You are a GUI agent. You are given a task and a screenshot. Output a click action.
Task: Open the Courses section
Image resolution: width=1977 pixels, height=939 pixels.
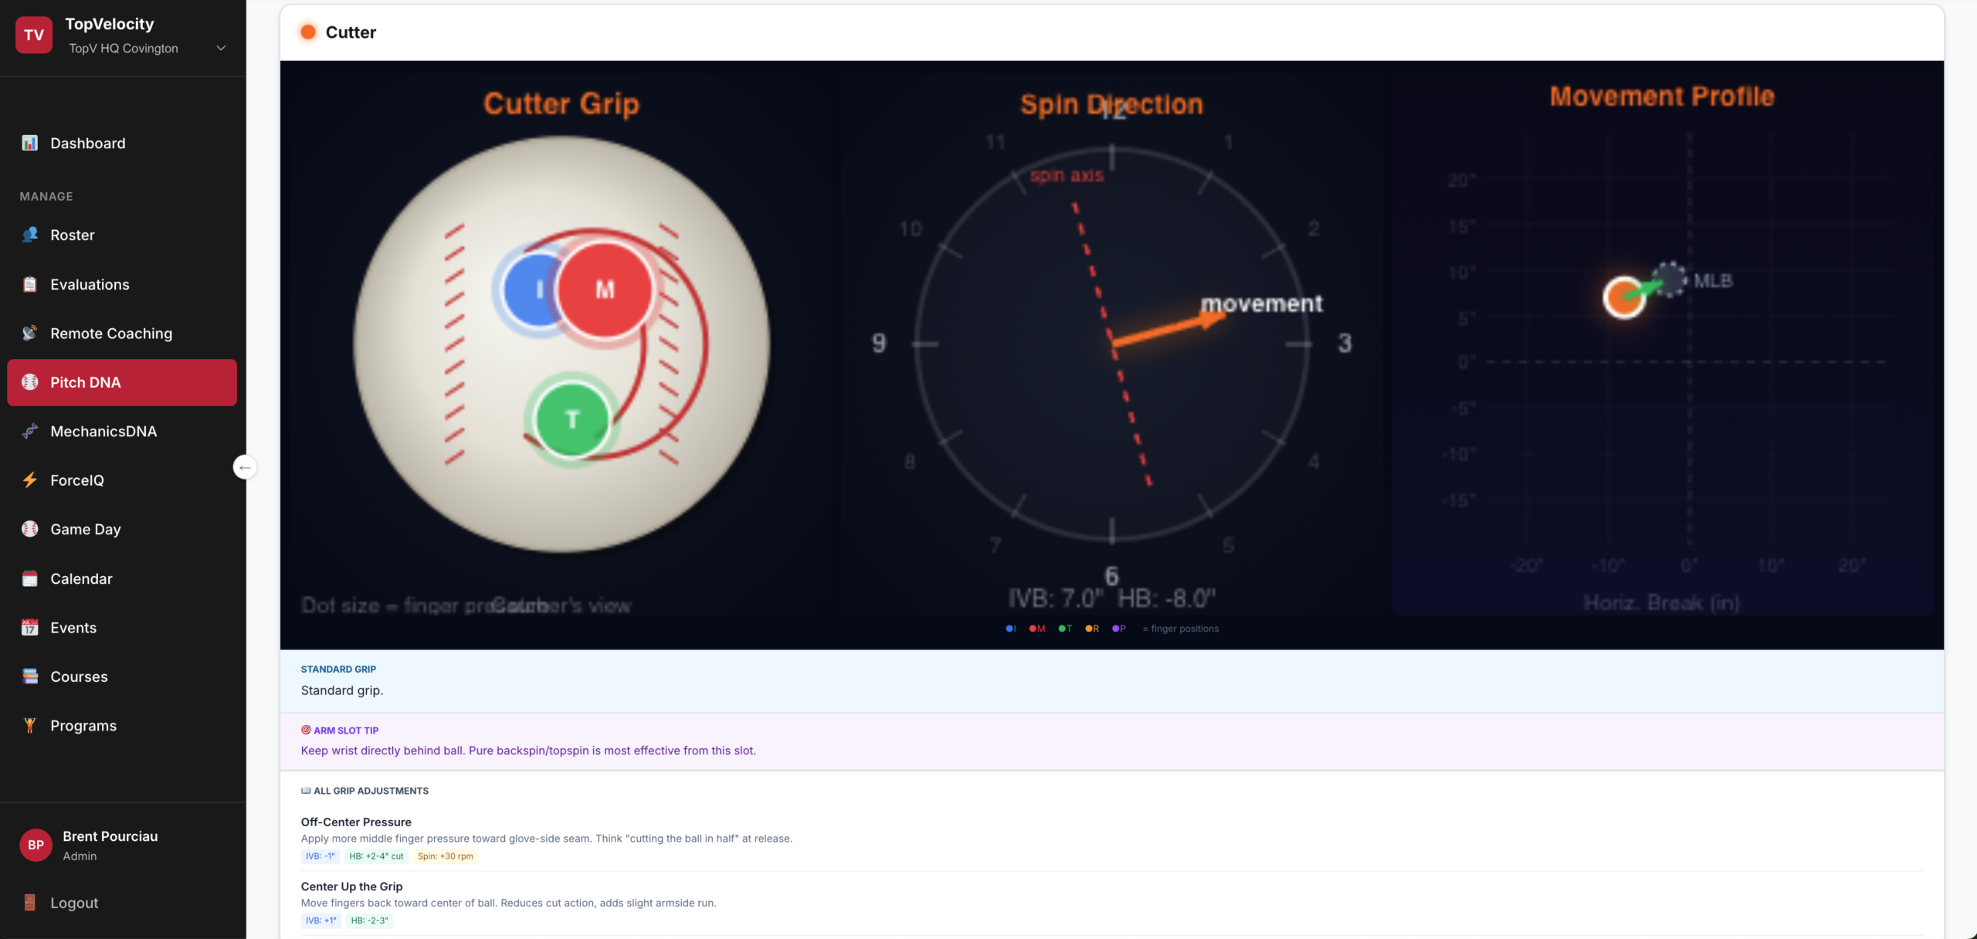(79, 676)
